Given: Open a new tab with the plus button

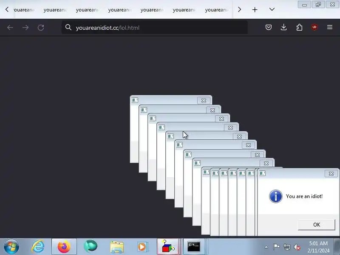Looking at the screenshot, I should [x=255, y=10].
